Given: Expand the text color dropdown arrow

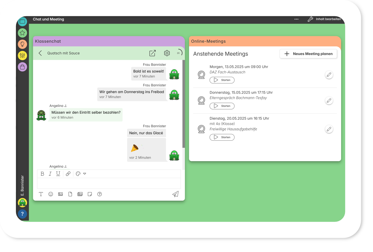Looking at the screenshot, I should (x=85, y=174).
